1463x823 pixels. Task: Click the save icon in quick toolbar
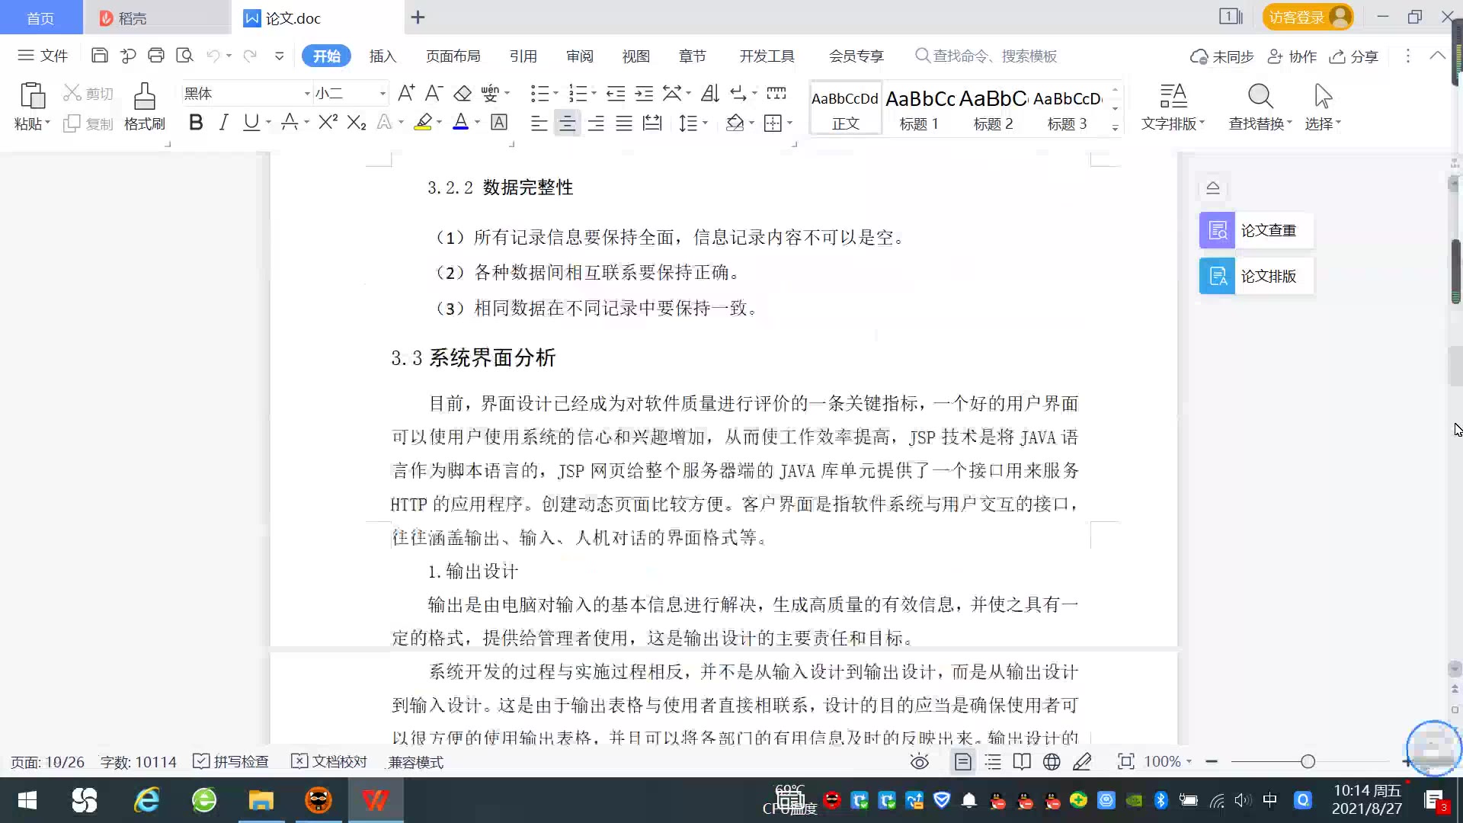99,56
